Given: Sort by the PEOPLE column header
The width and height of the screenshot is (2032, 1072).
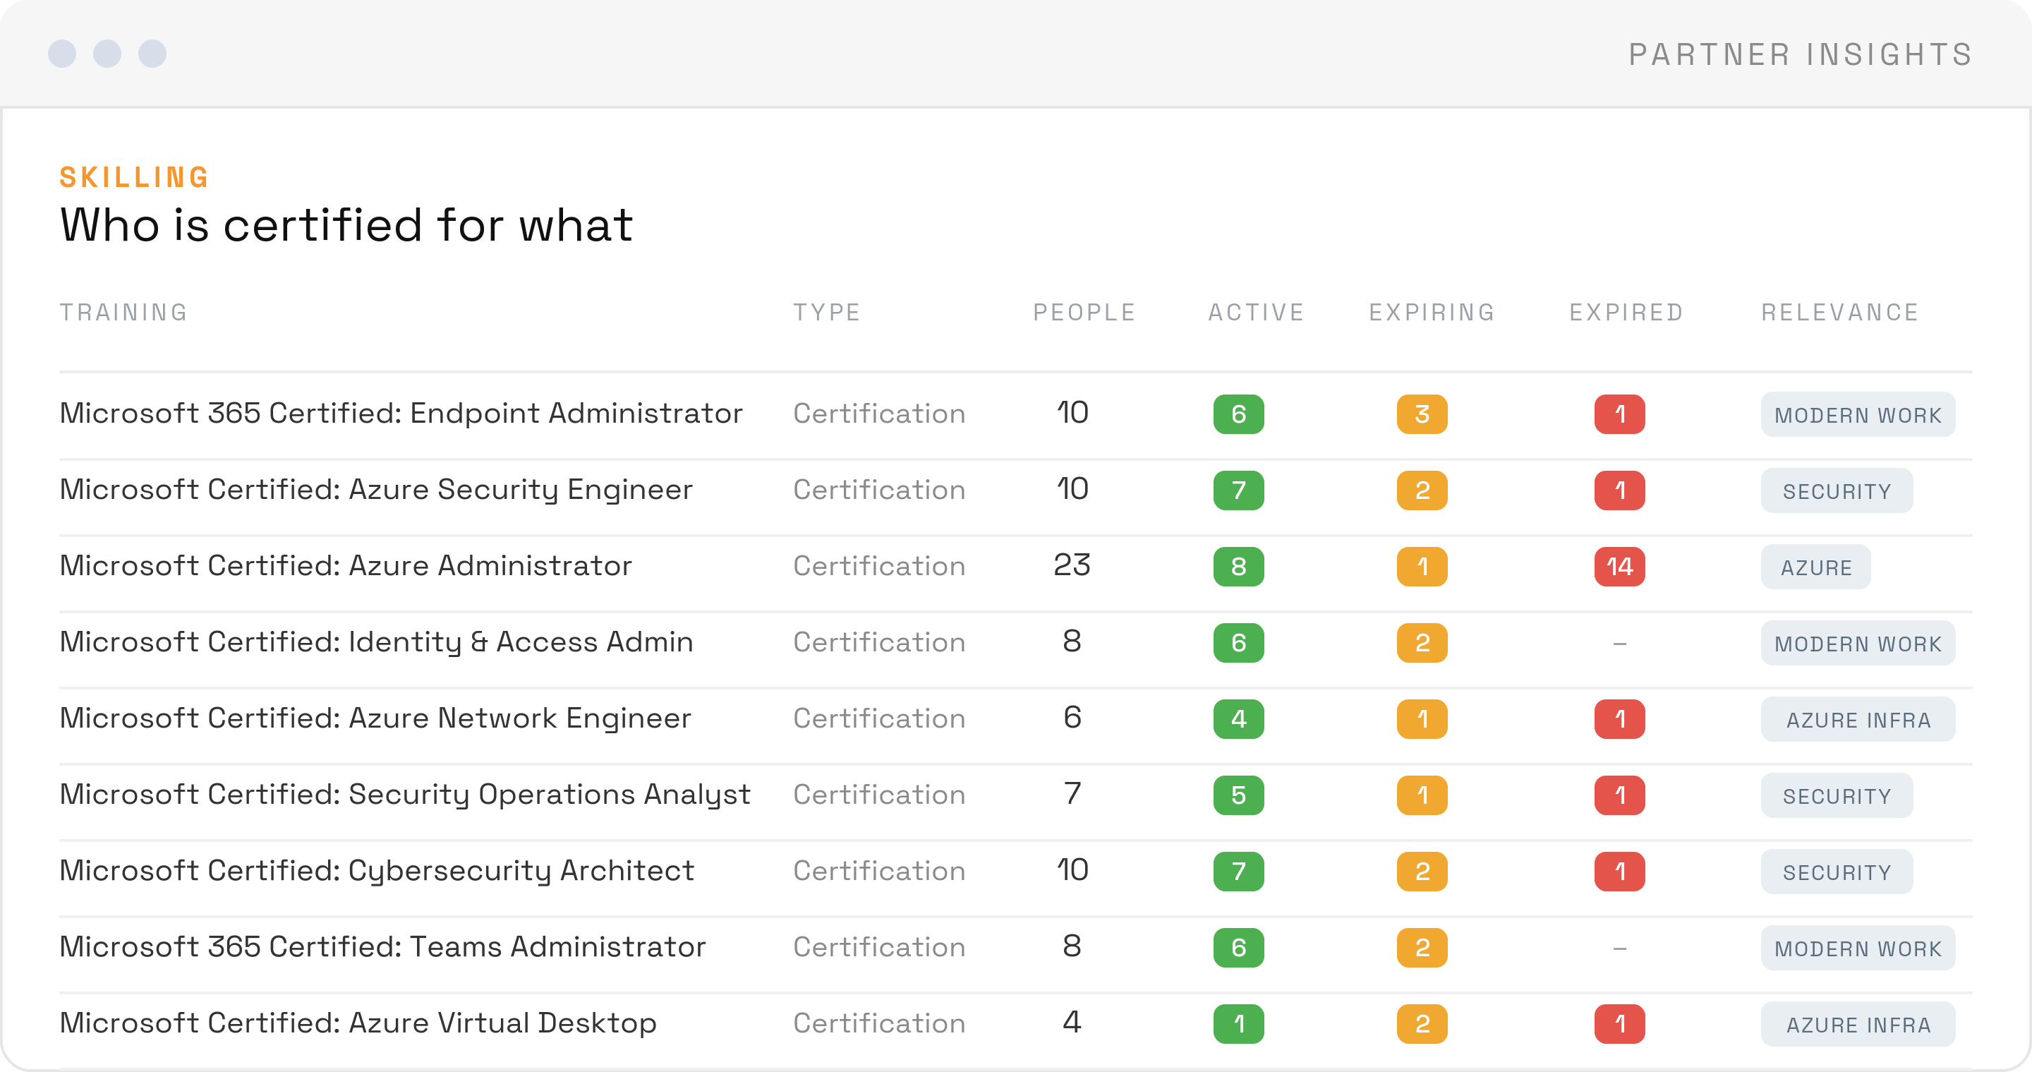Looking at the screenshot, I should click(1084, 313).
